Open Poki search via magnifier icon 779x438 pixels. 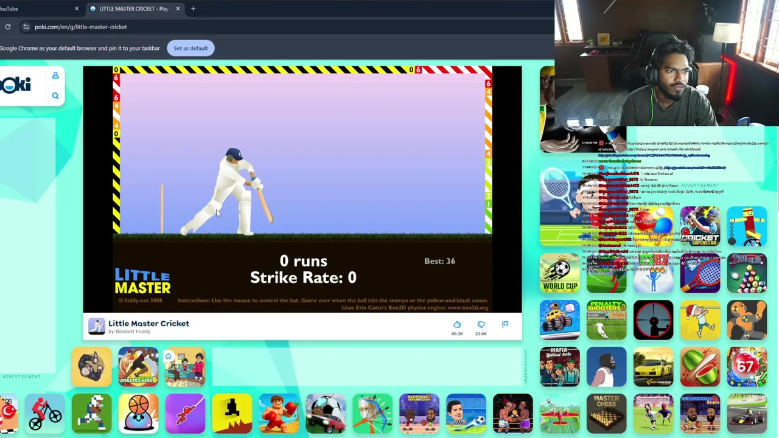click(55, 96)
